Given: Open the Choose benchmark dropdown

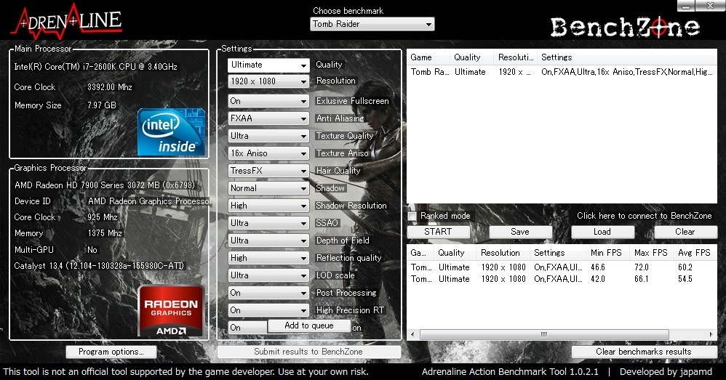Looking at the screenshot, I should point(372,24).
